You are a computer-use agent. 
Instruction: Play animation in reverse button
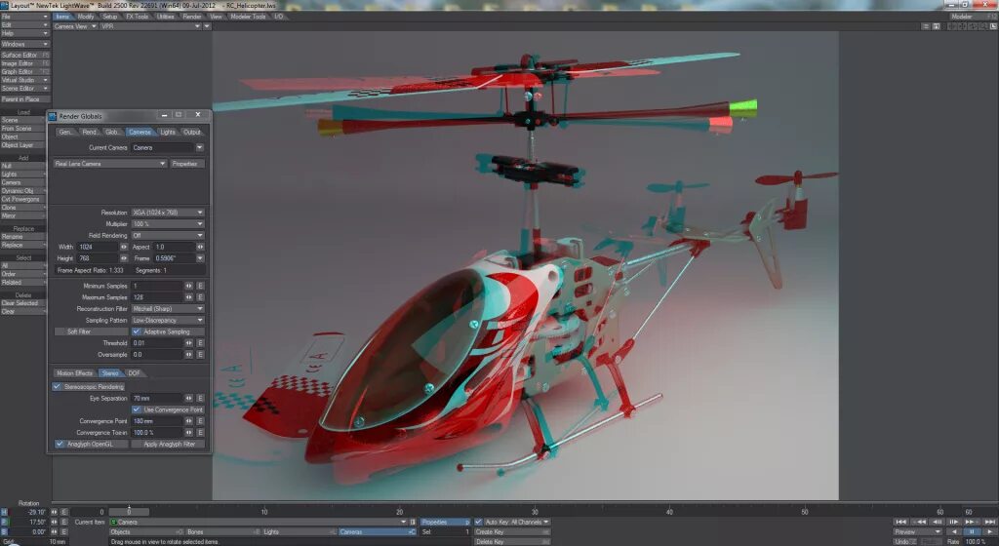point(954,531)
